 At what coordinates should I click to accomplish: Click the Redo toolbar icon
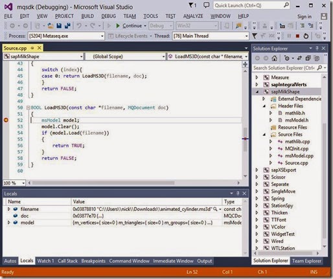(x=93, y=26)
